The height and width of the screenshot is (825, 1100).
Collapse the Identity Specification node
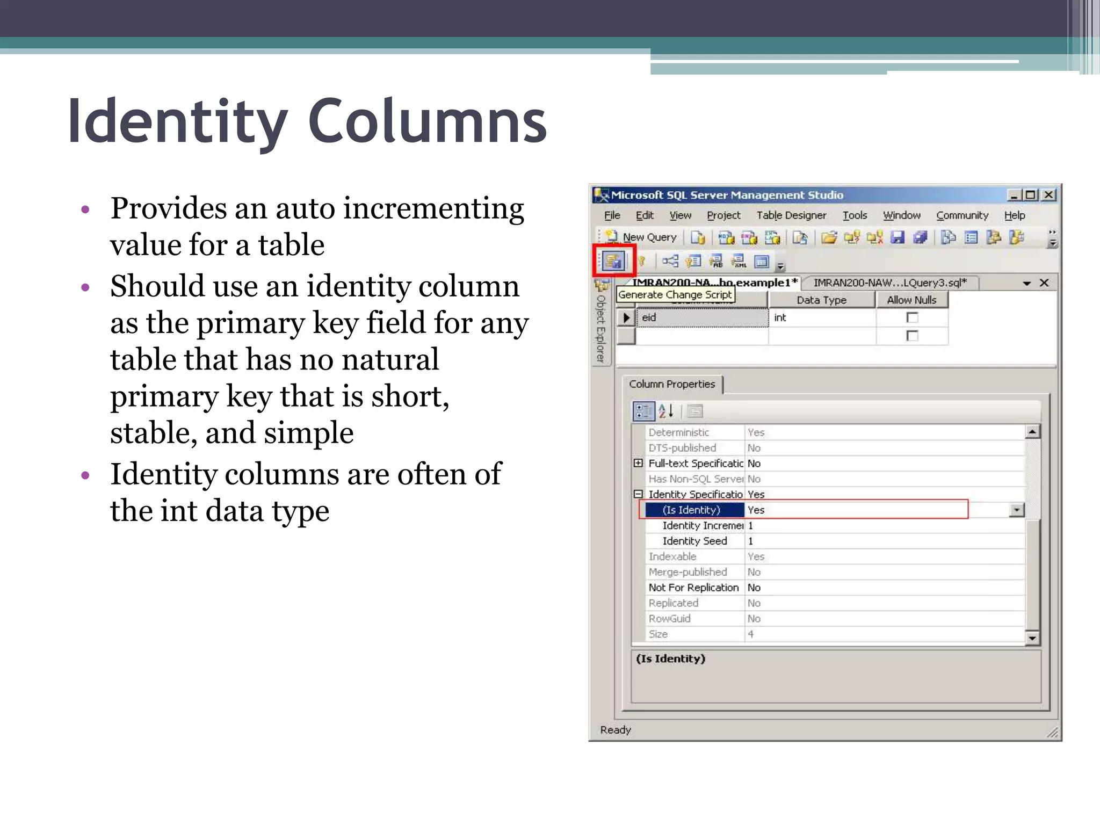coord(638,494)
